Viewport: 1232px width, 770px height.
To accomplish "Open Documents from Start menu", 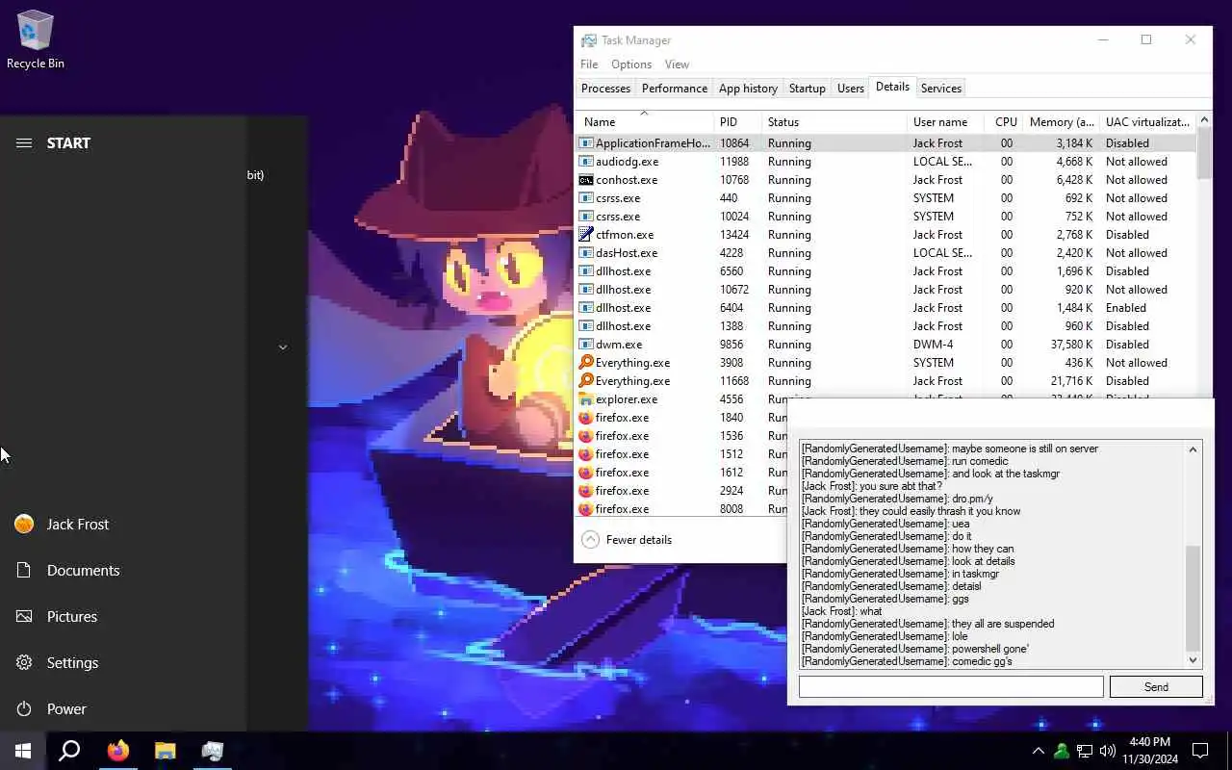I will pos(123,570).
